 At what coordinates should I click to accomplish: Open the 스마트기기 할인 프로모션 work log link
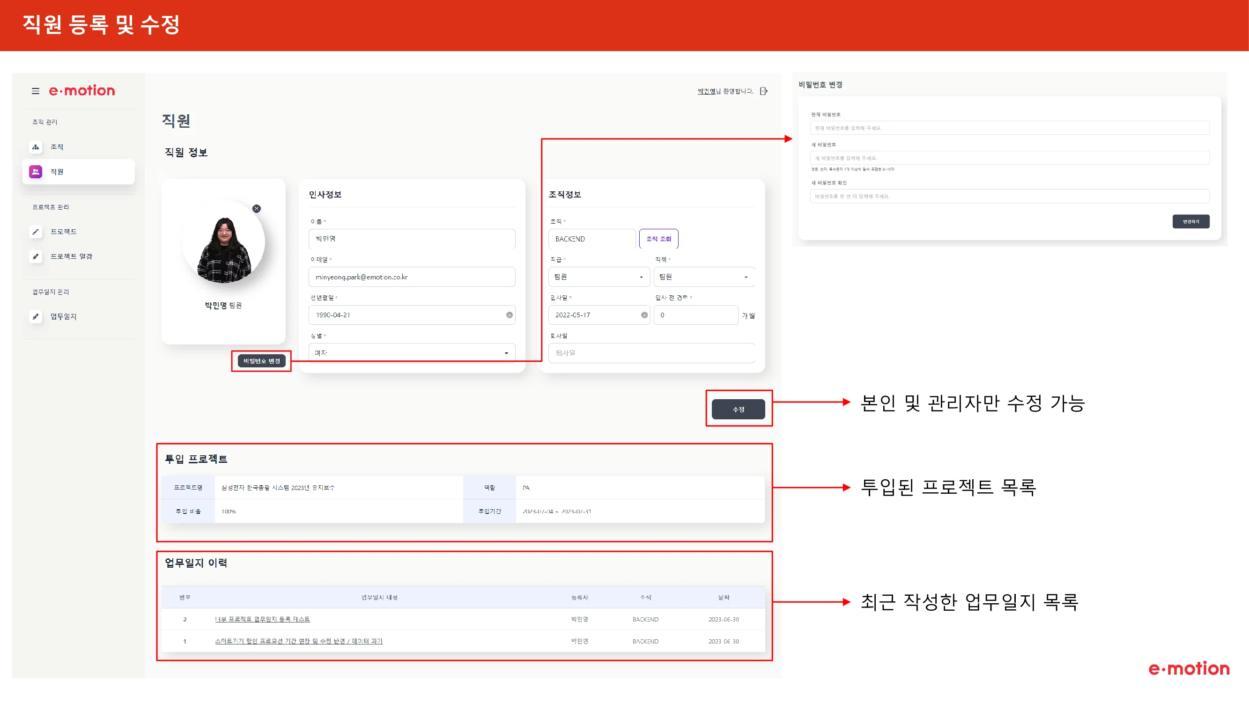(299, 641)
